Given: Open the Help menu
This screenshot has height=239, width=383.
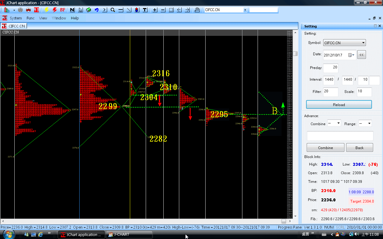Looking at the screenshot, I should 75,18.
